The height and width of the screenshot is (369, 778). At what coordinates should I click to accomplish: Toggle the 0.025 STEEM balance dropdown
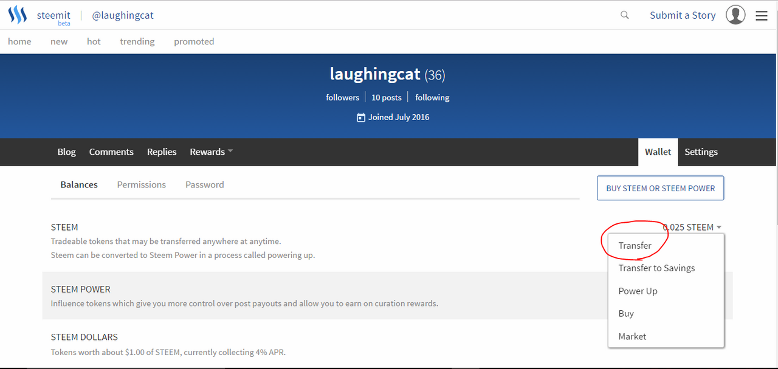(692, 227)
